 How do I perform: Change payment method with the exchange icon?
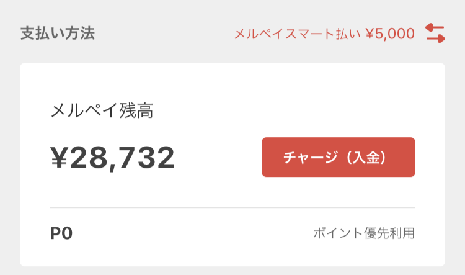(x=435, y=33)
